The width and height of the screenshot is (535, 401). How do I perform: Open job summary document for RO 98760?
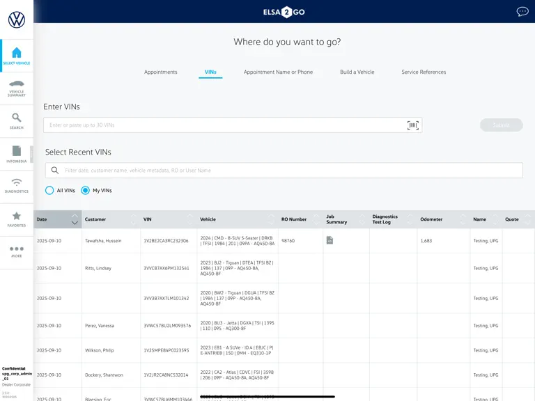coord(329,240)
